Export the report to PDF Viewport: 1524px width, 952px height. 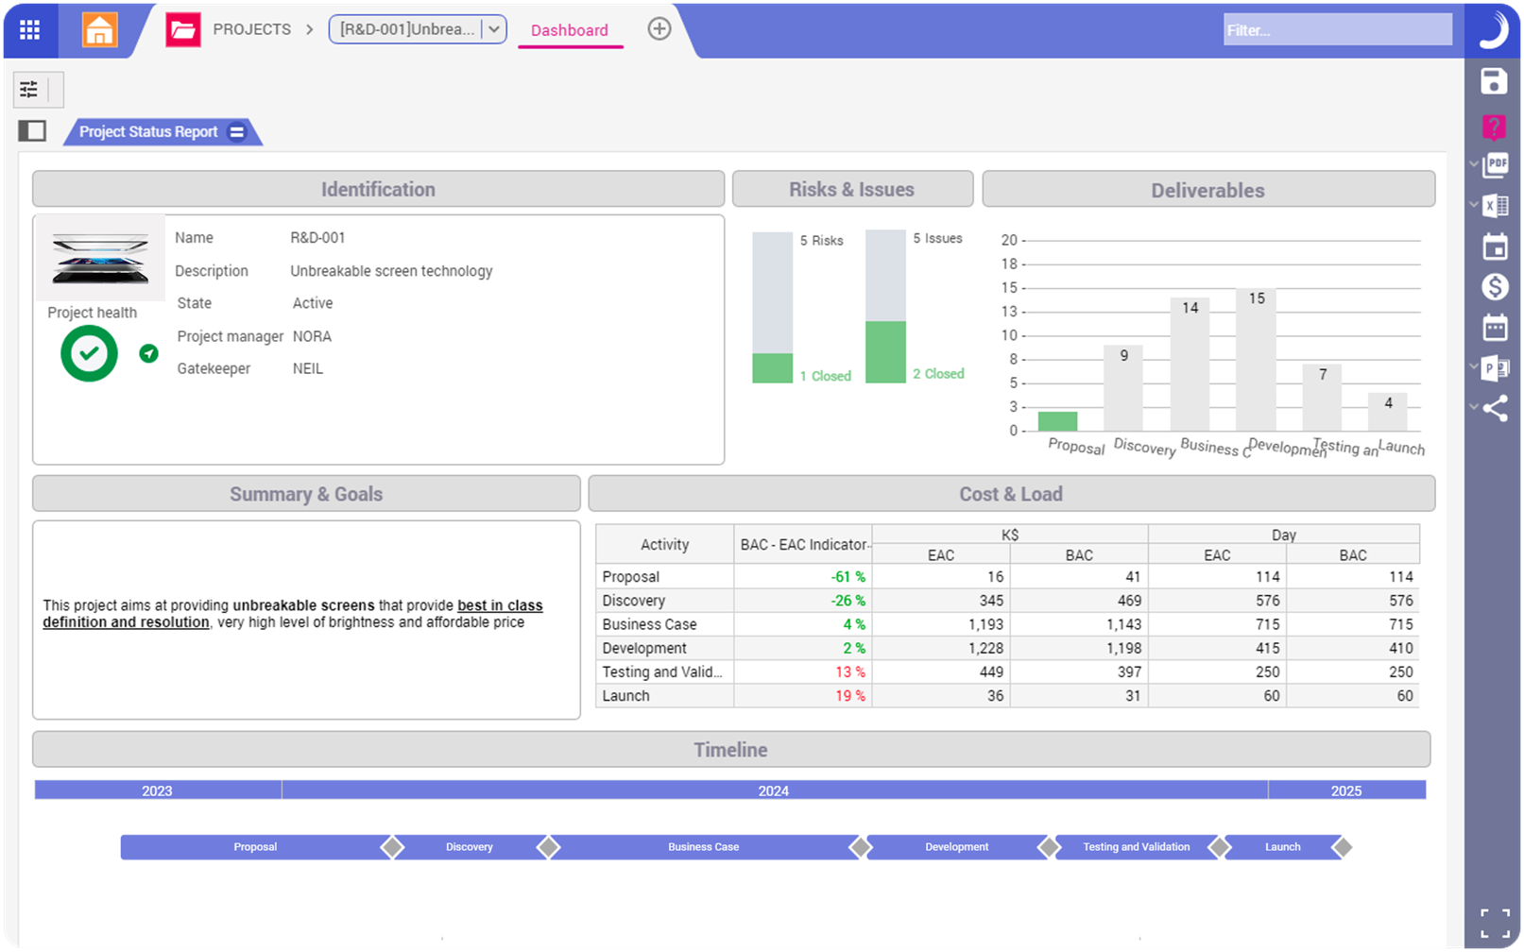pos(1497,165)
